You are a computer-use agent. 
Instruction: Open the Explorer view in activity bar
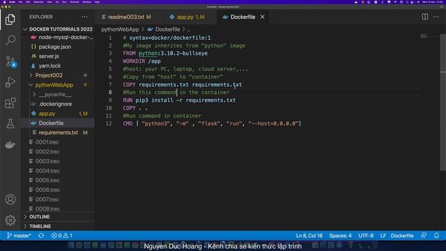[10, 20]
